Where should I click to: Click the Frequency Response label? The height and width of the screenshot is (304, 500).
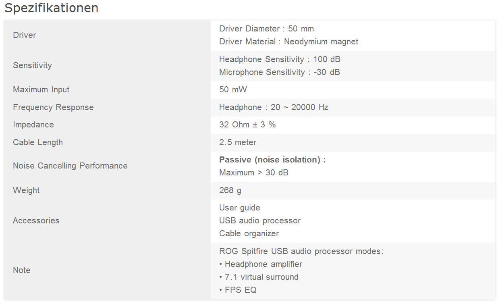coord(53,107)
